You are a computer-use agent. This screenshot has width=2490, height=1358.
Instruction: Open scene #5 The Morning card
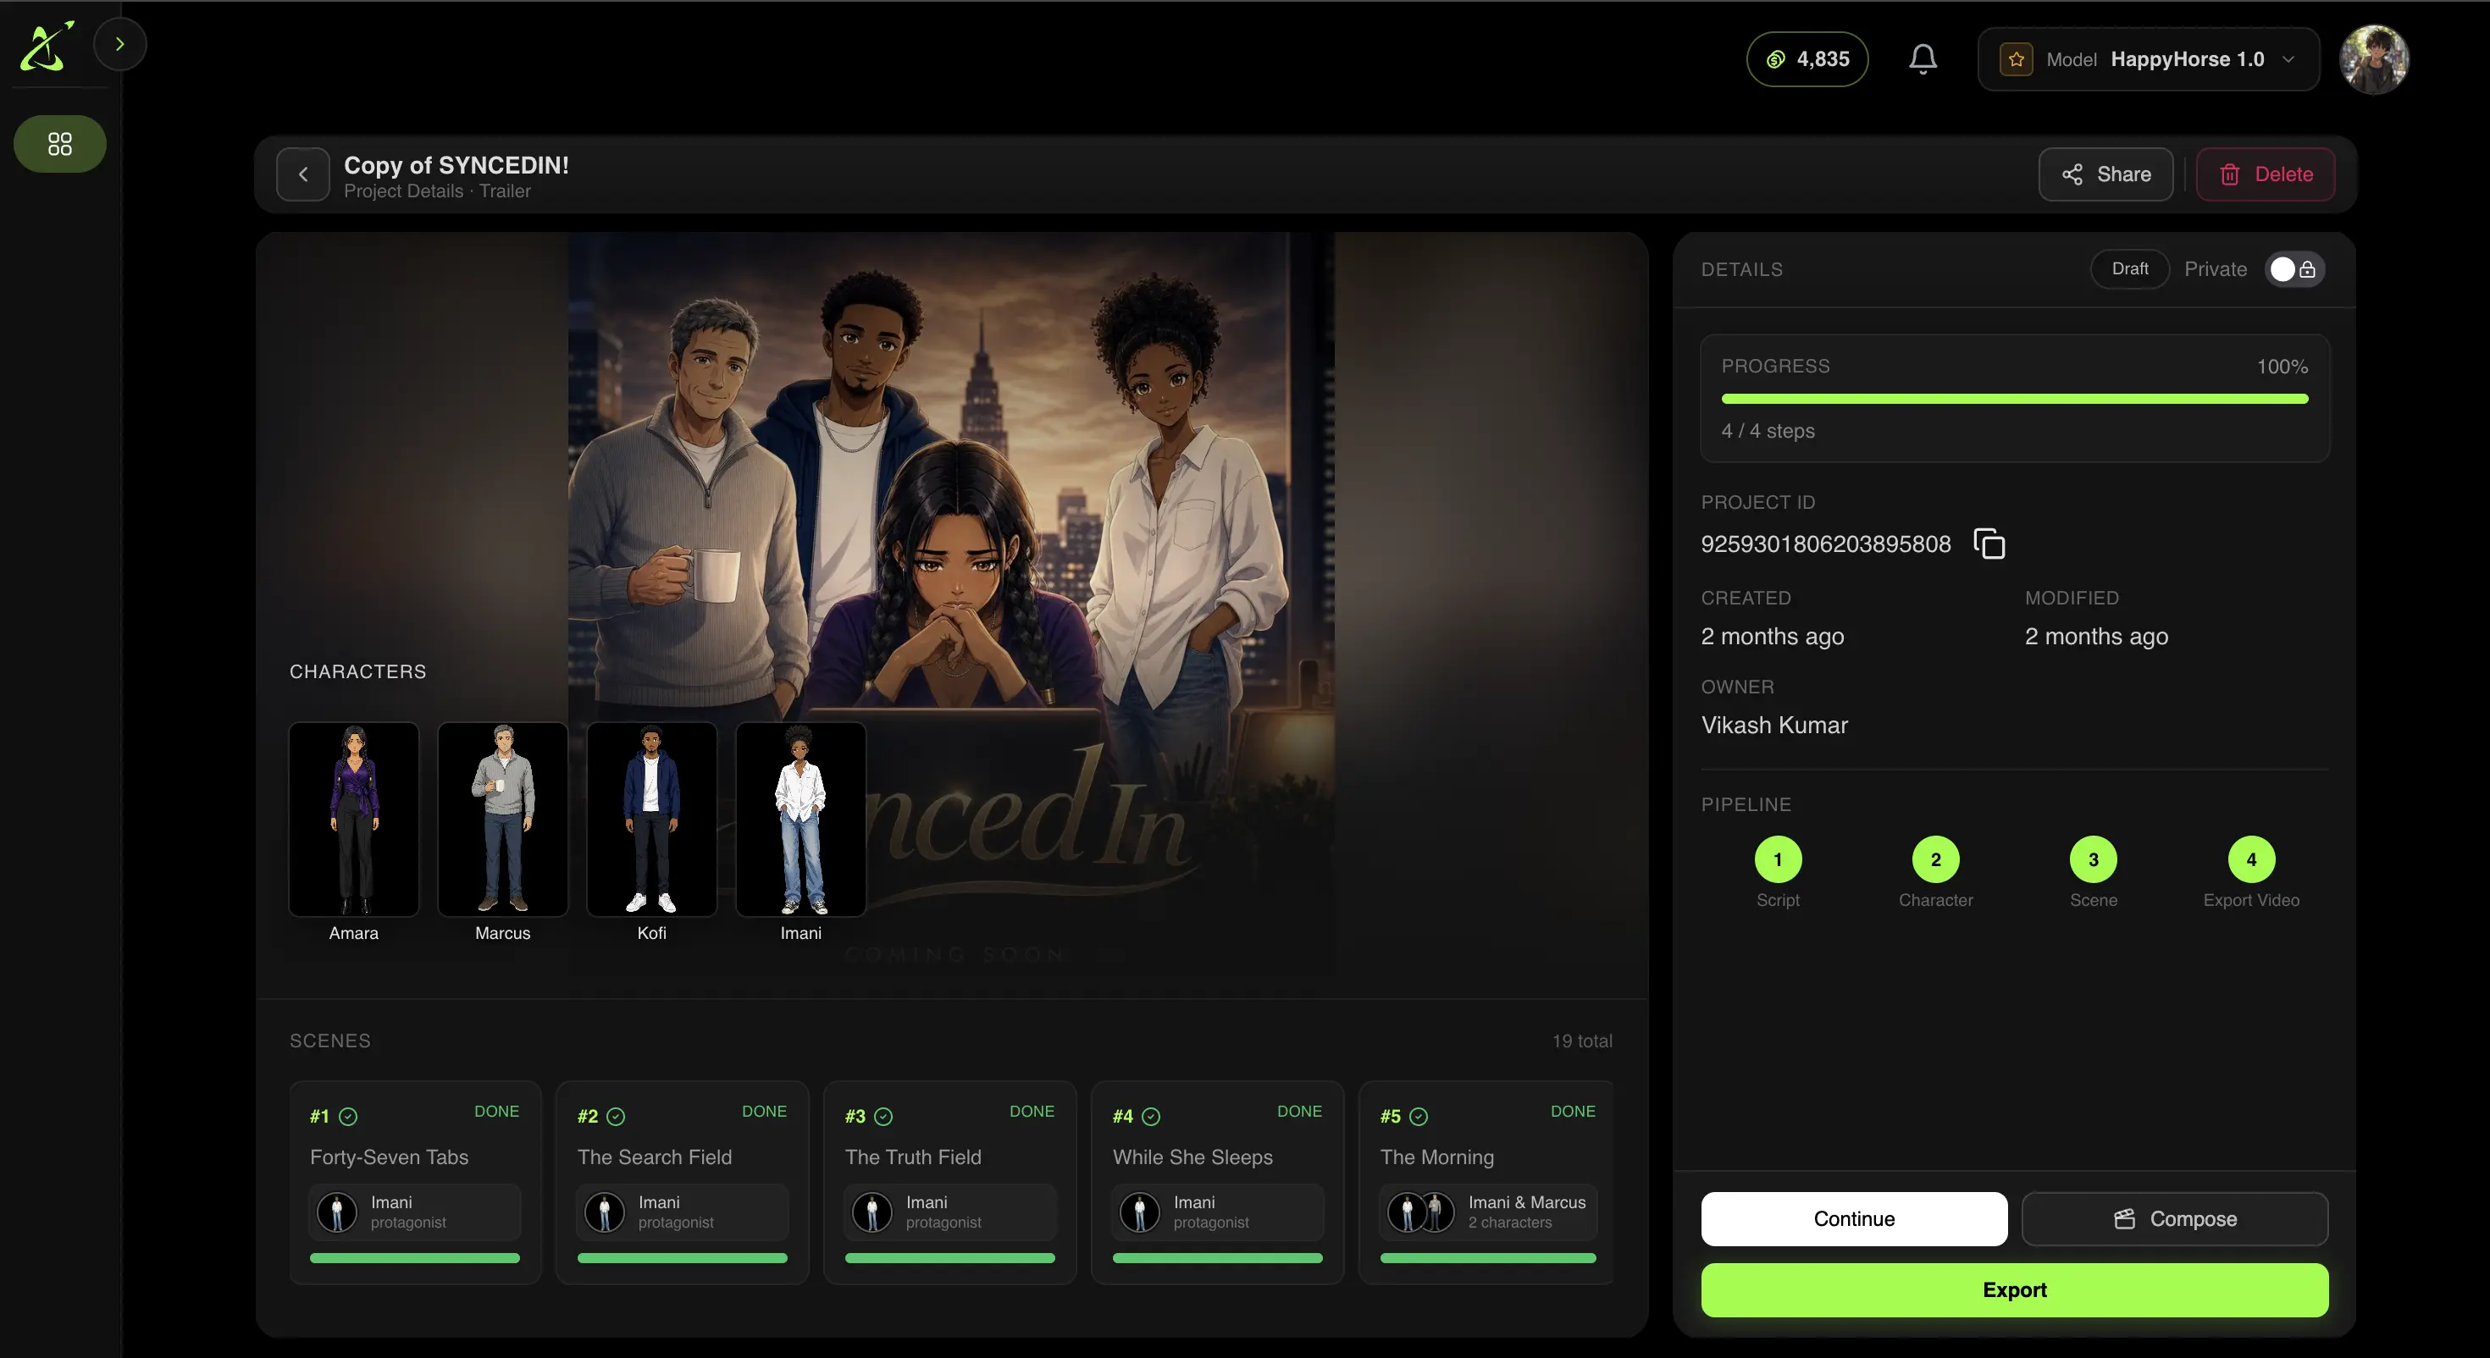point(1486,1182)
